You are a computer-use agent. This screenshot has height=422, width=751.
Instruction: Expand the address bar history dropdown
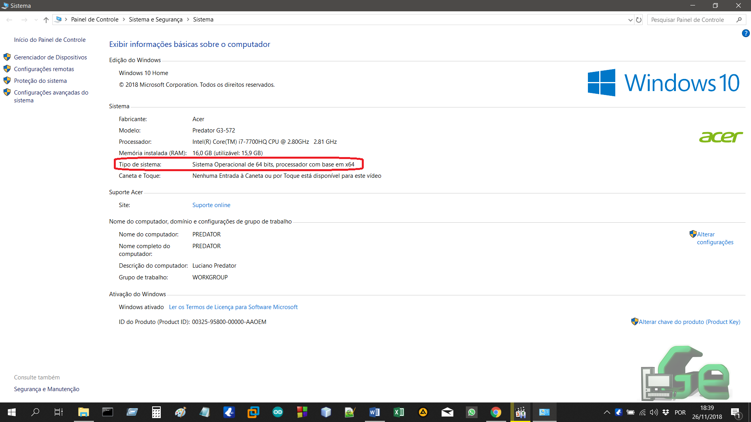click(630, 20)
